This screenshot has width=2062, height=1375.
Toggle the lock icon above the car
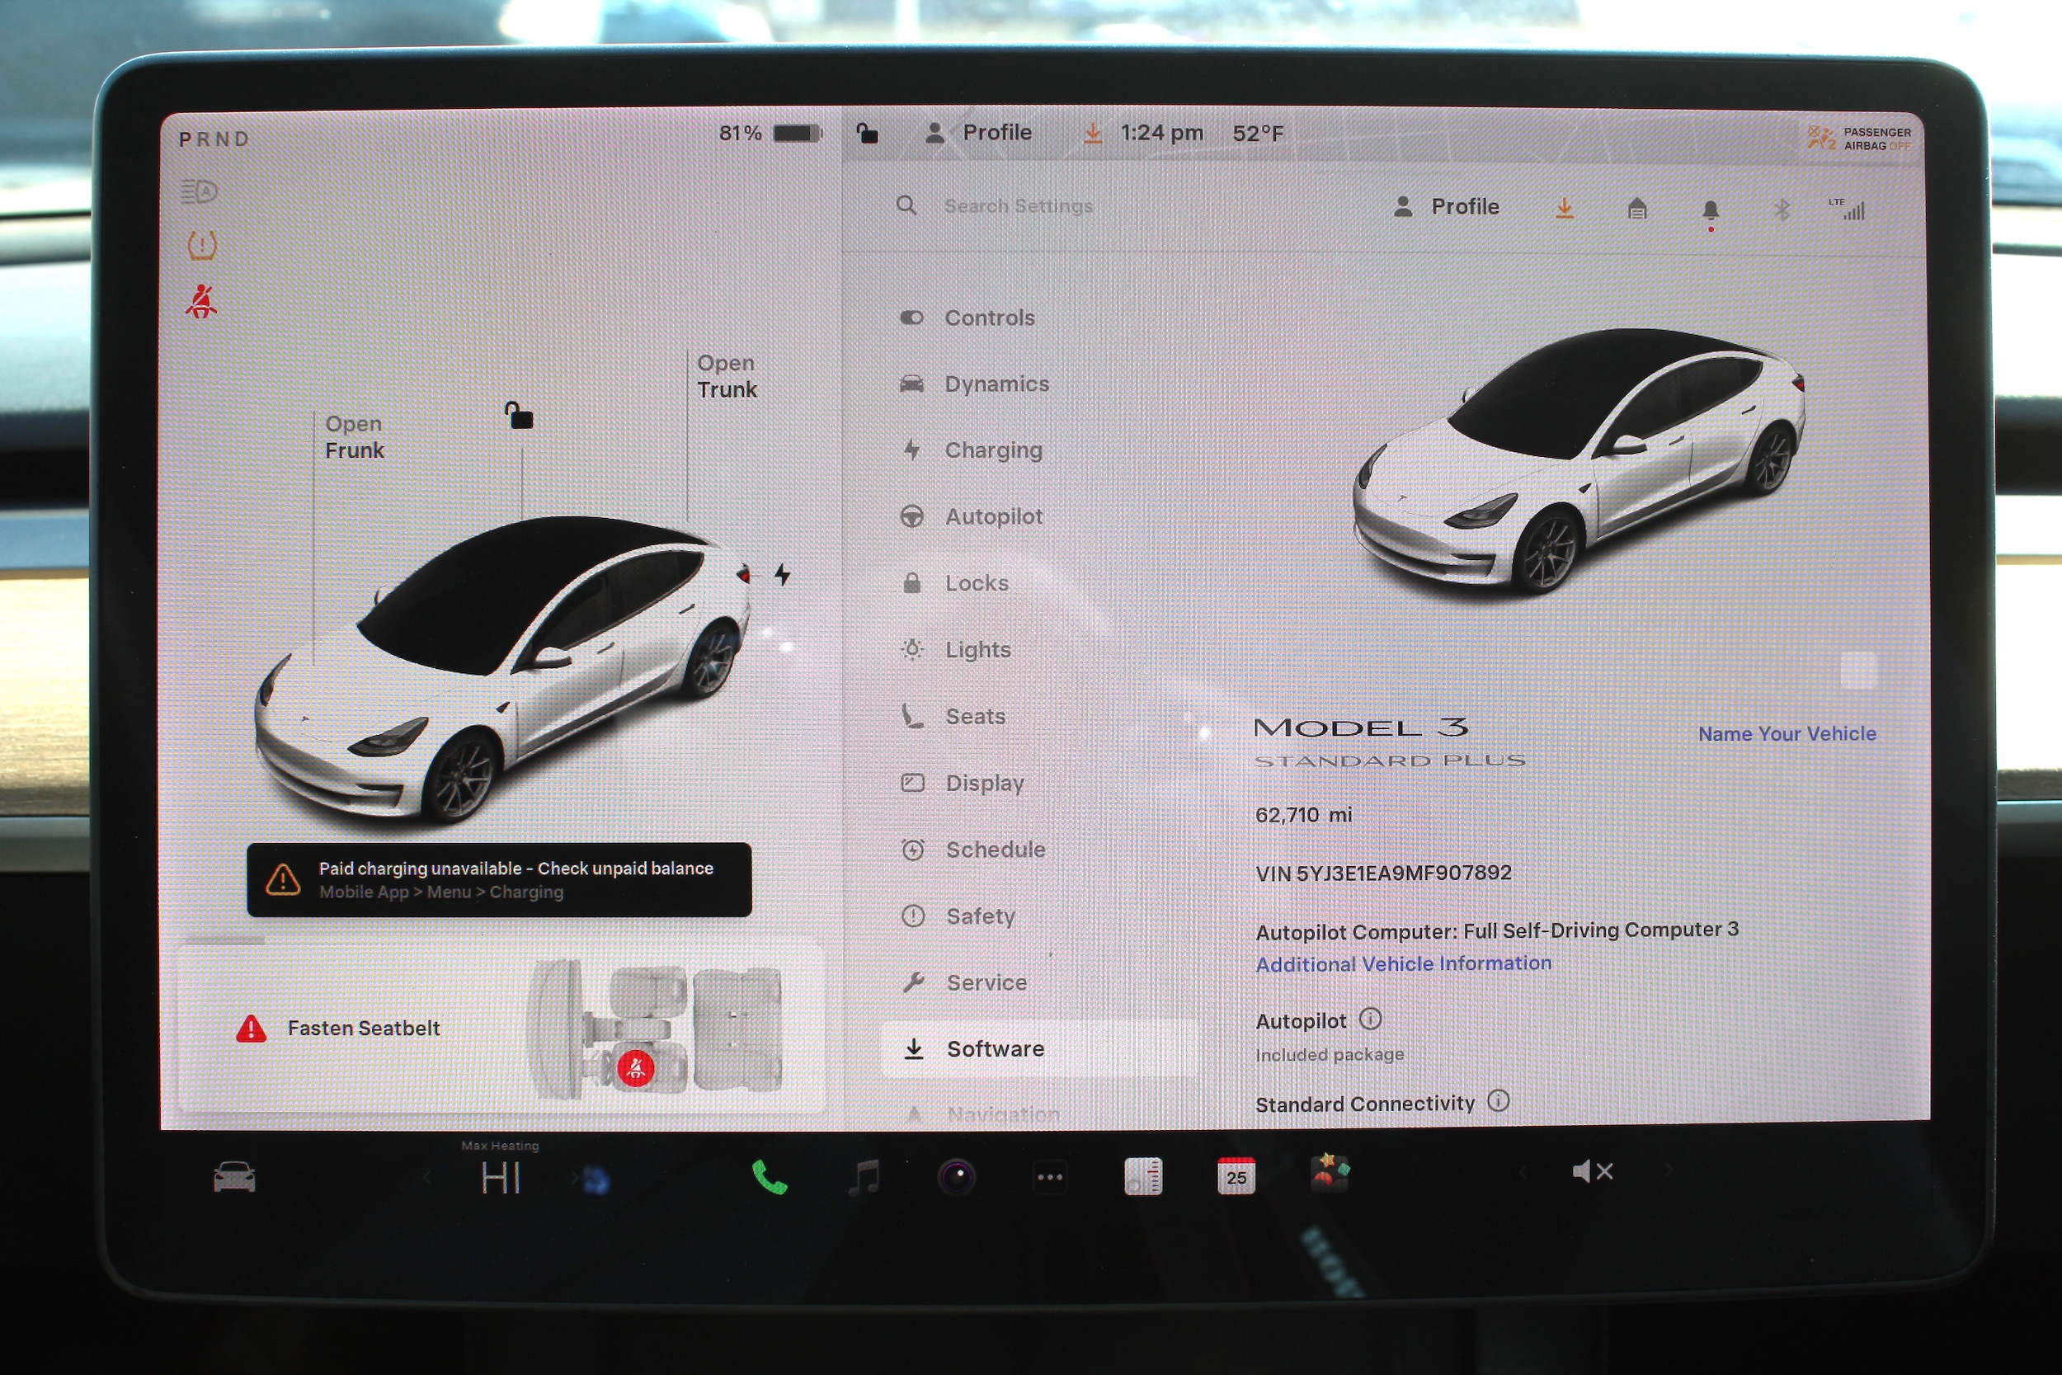tap(518, 415)
